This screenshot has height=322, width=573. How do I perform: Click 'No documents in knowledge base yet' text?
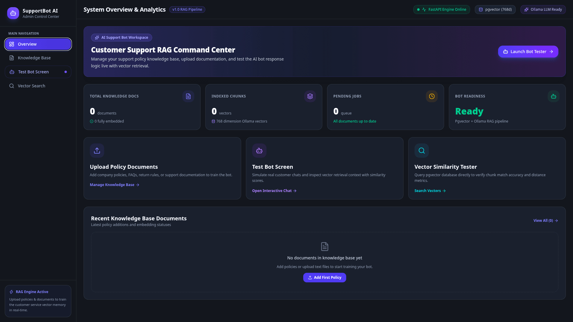click(325, 258)
